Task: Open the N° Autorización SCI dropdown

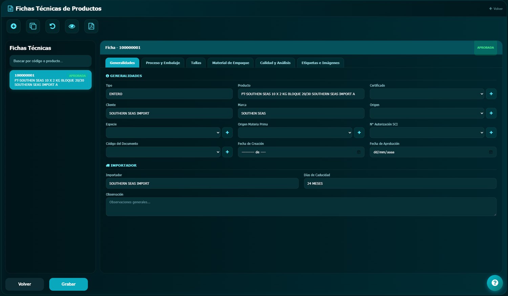Action: 427,132
